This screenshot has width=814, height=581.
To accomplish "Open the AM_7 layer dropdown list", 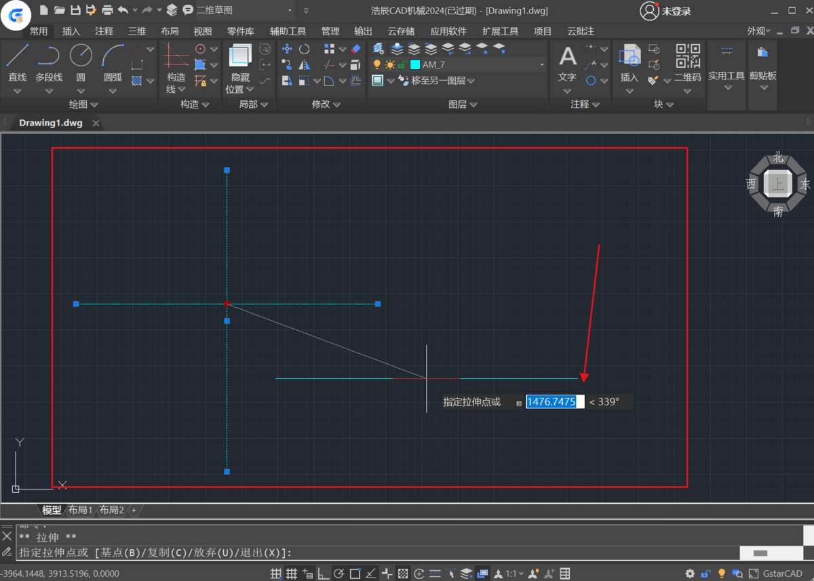I will [x=542, y=64].
